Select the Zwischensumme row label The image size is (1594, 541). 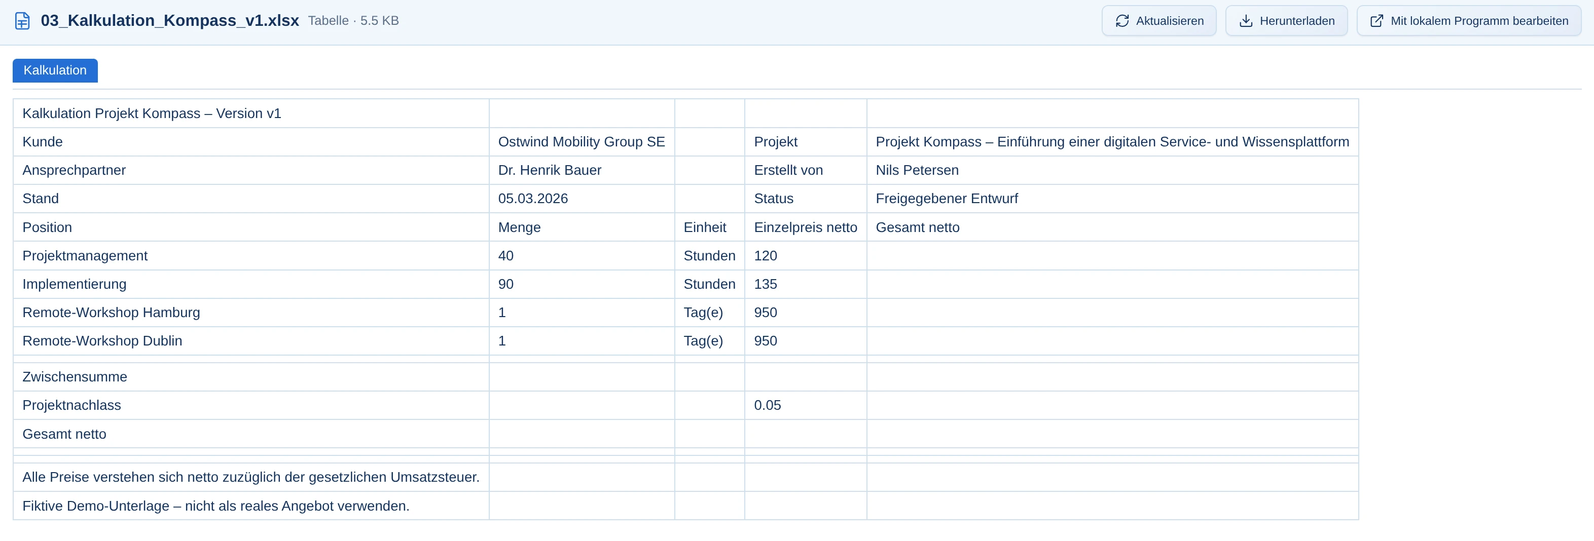coord(251,377)
